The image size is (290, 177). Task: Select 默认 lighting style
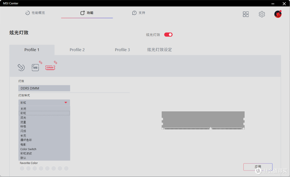[44, 158]
